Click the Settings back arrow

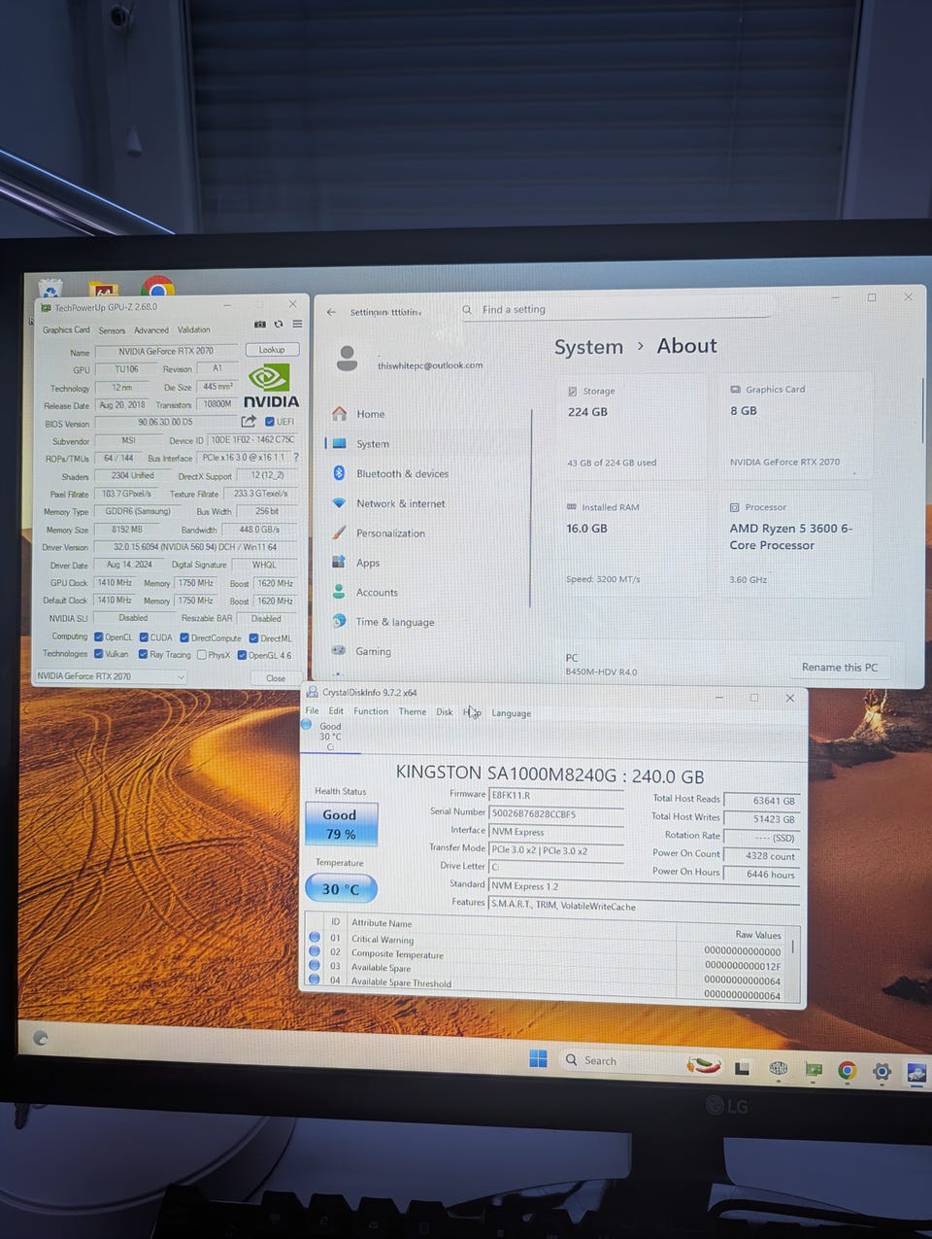[331, 312]
